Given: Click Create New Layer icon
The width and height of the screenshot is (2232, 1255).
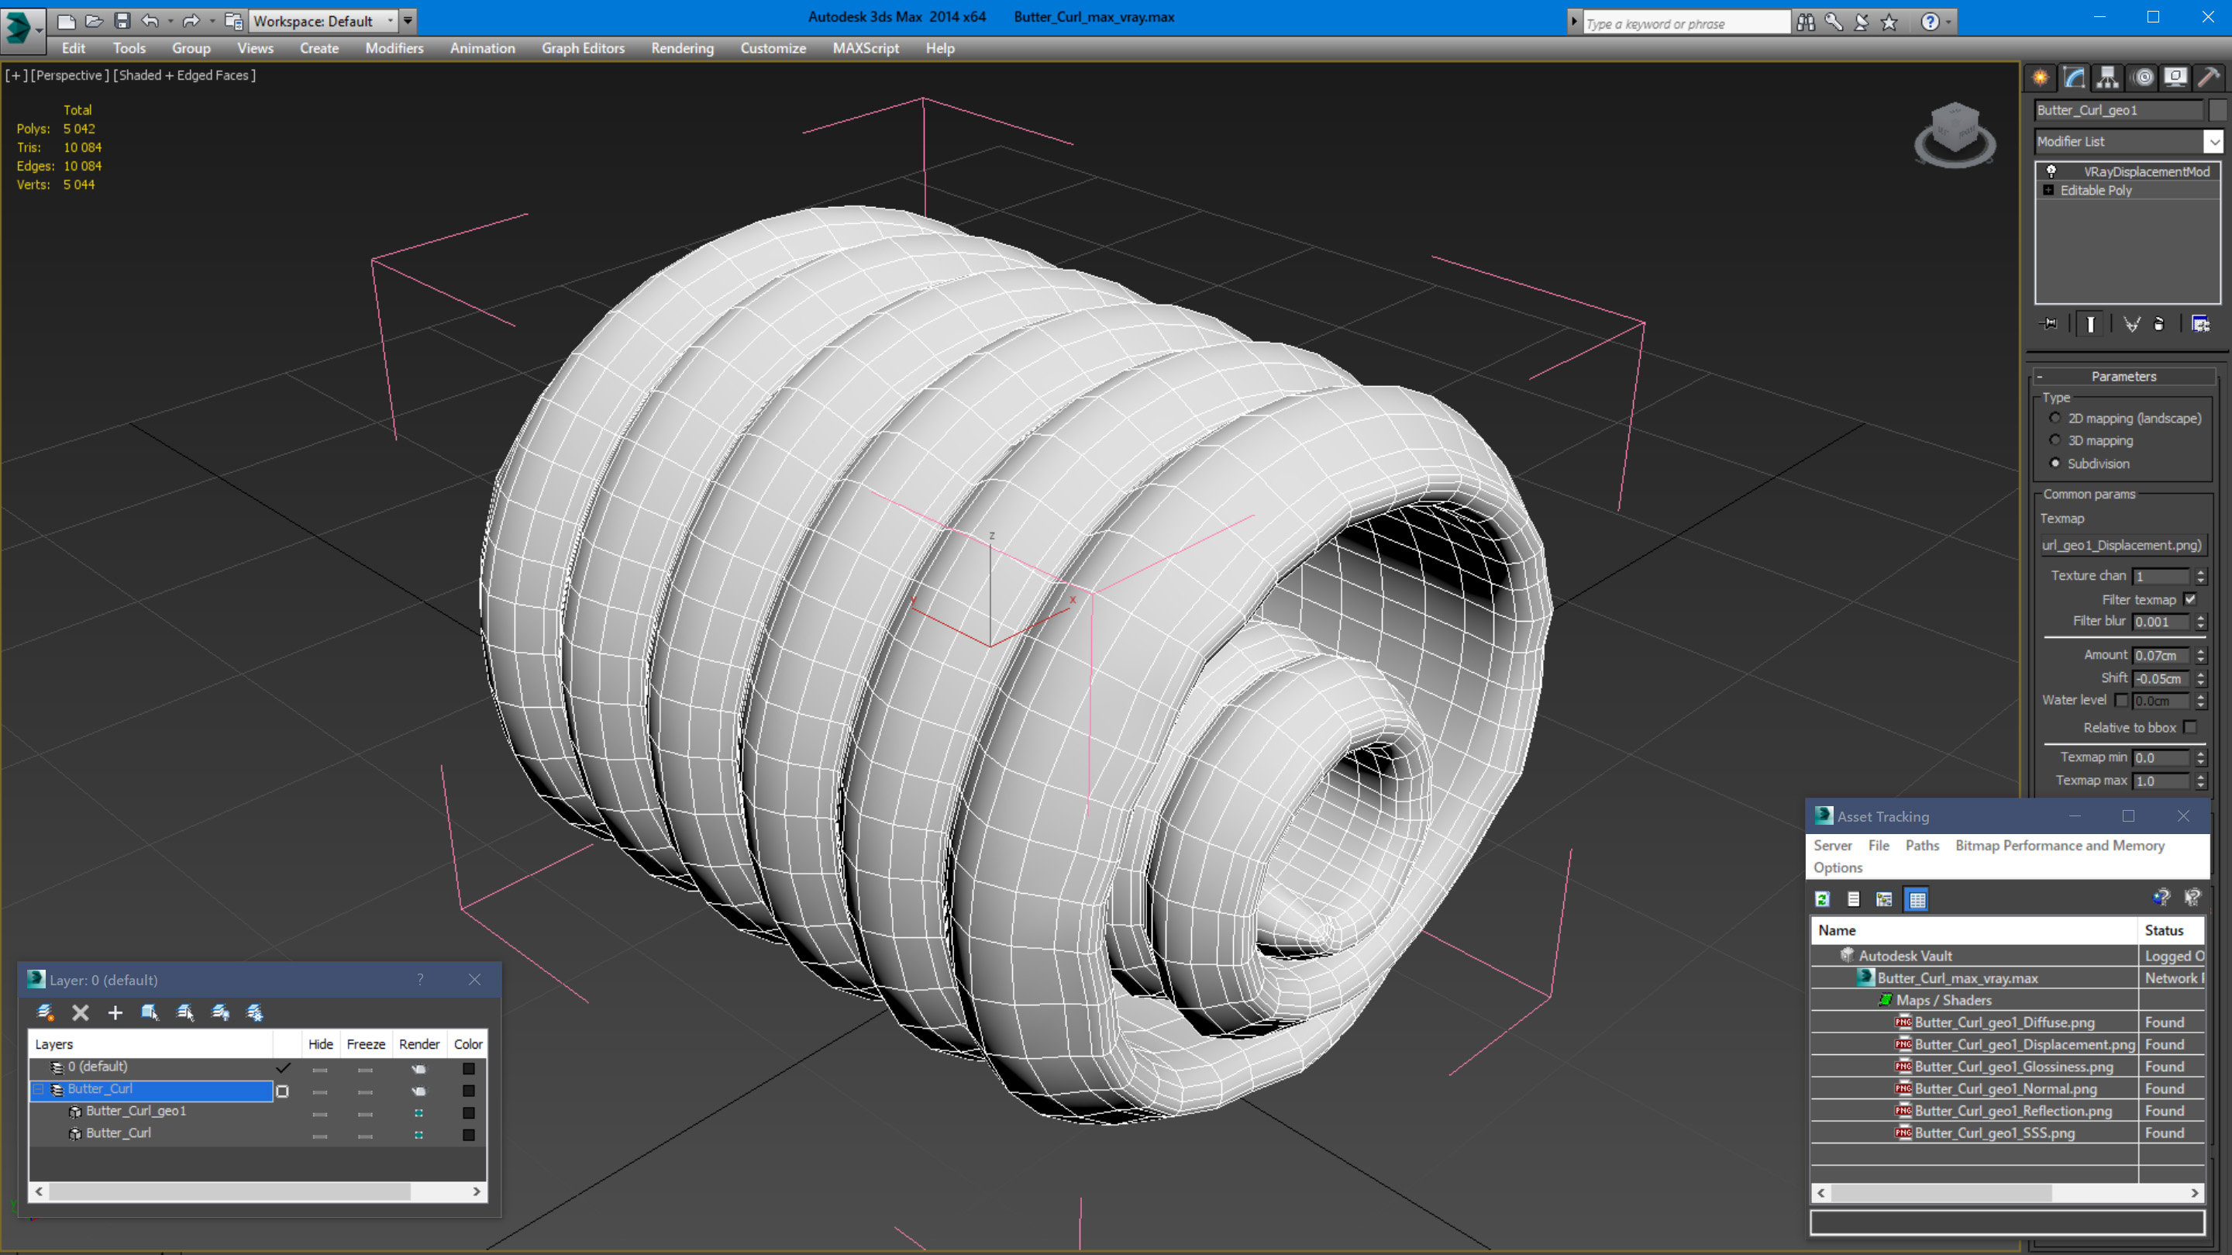Looking at the screenshot, I should pyautogui.click(x=46, y=1012).
